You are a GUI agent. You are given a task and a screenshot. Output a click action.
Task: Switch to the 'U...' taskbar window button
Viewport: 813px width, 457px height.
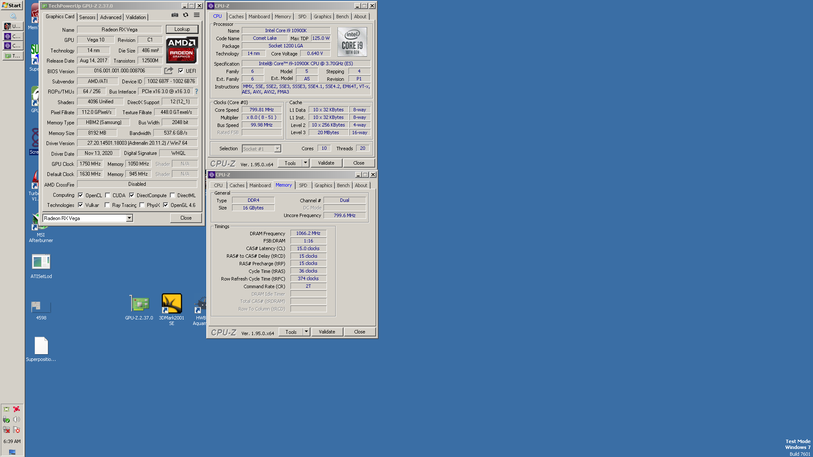13,26
